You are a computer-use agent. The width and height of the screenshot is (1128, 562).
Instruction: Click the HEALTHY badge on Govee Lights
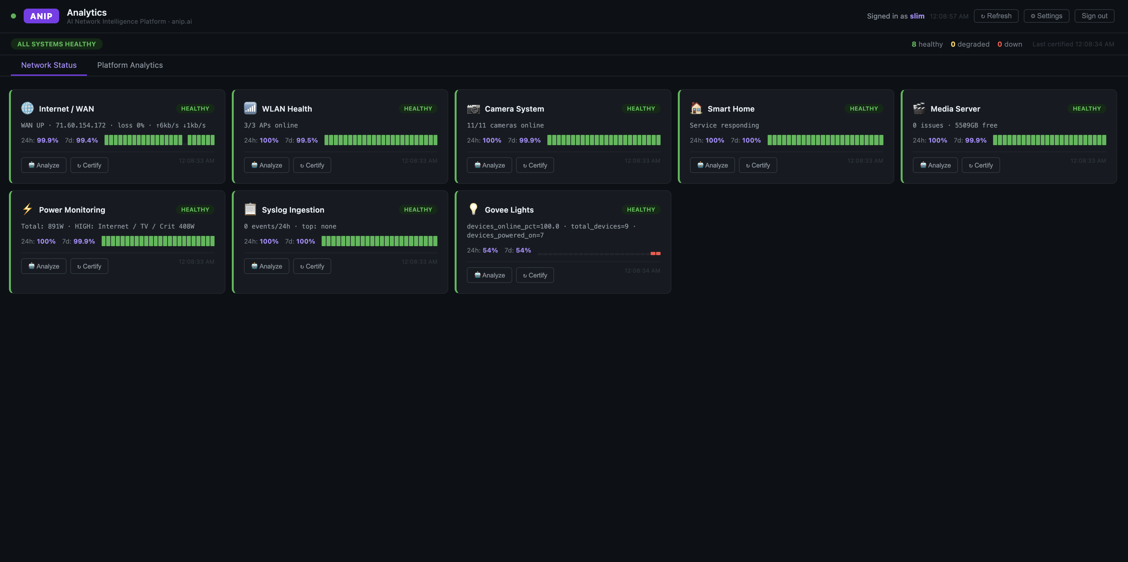641,210
